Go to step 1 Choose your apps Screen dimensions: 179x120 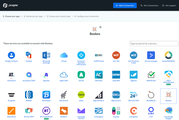click(x=11, y=16)
